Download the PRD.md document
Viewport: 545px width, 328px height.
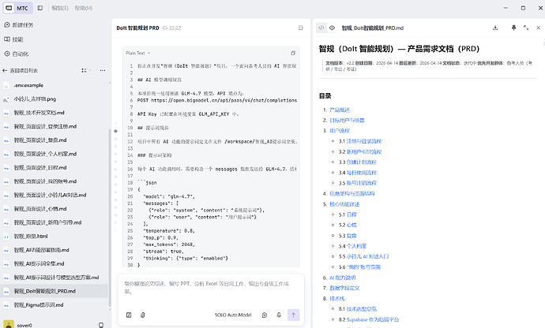click(x=495, y=28)
